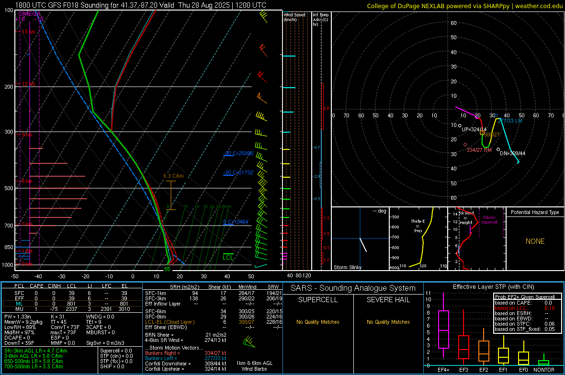Click the 9 km height marker
The height and width of the screenshot is (375, 565).
(27, 135)
